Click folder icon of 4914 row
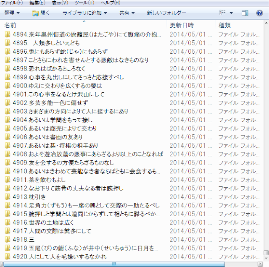 point(8,205)
